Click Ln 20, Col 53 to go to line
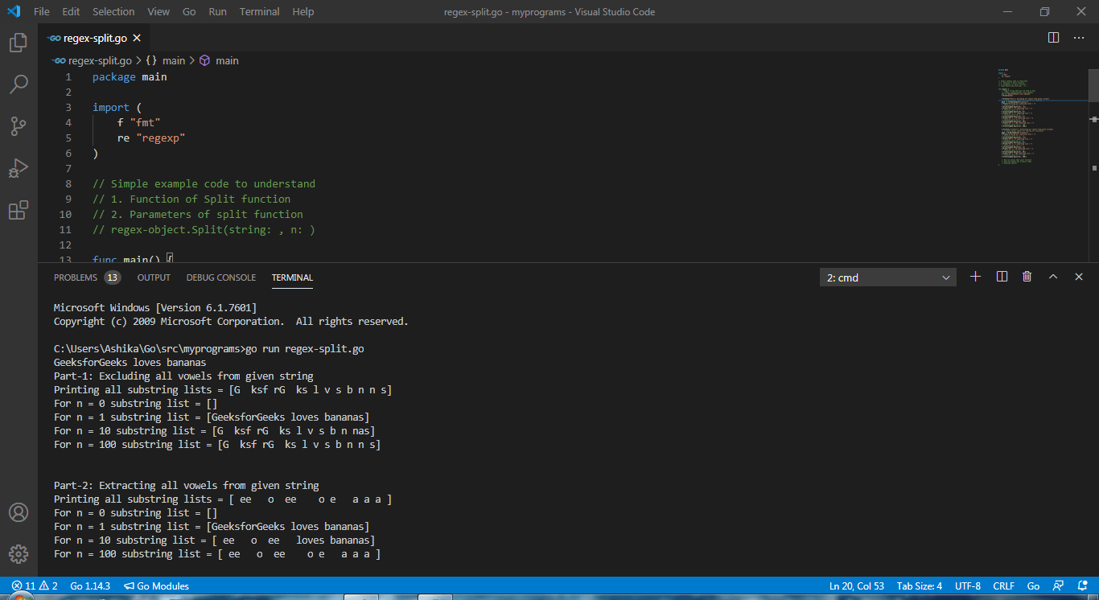This screenshot has height=600, width=1099. click(856, 586)
